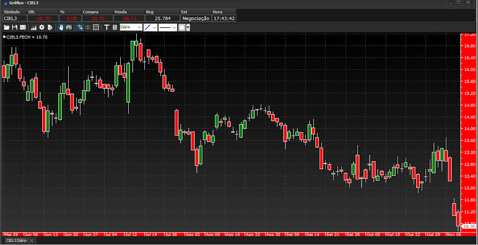Select the candlestick chart type icon
The image size is (478, 245).
(x=69, y=27)
